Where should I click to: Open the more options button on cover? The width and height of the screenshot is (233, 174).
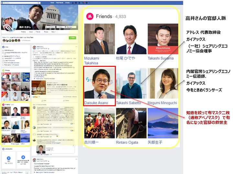pos(75,27)
